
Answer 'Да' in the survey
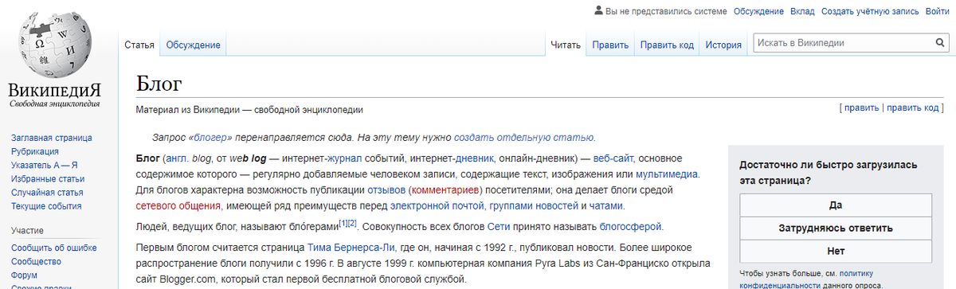[x=836, y=205]
